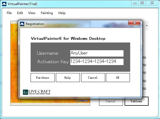Viewport: 160px width, 119px height.
Task: Minimize the VirtualPainter window
Action: click(x=135, y=3)
